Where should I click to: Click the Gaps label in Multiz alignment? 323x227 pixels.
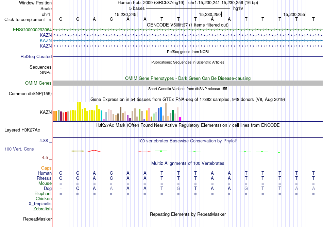click(x=46, y=168)
